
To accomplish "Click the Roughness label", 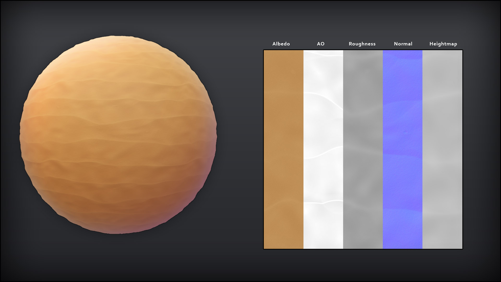I will [362, 44].
